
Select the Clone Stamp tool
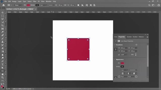pyautogui.click(x=3, y=42)
